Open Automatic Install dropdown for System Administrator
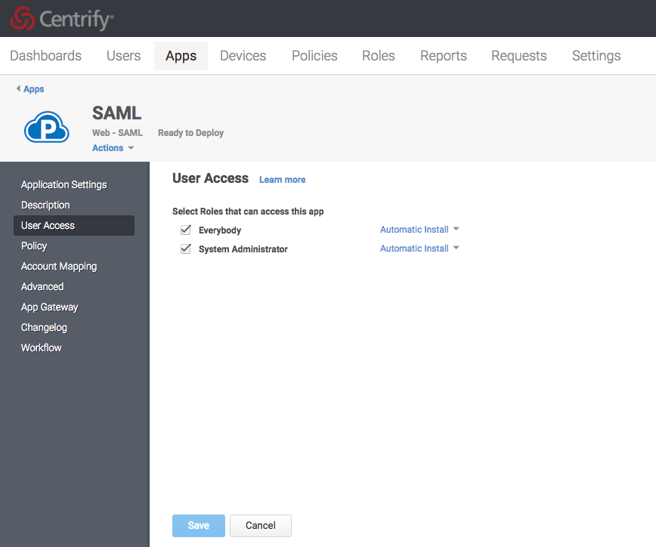Viewport: 656px width, 547px height. tap(419, 249)
